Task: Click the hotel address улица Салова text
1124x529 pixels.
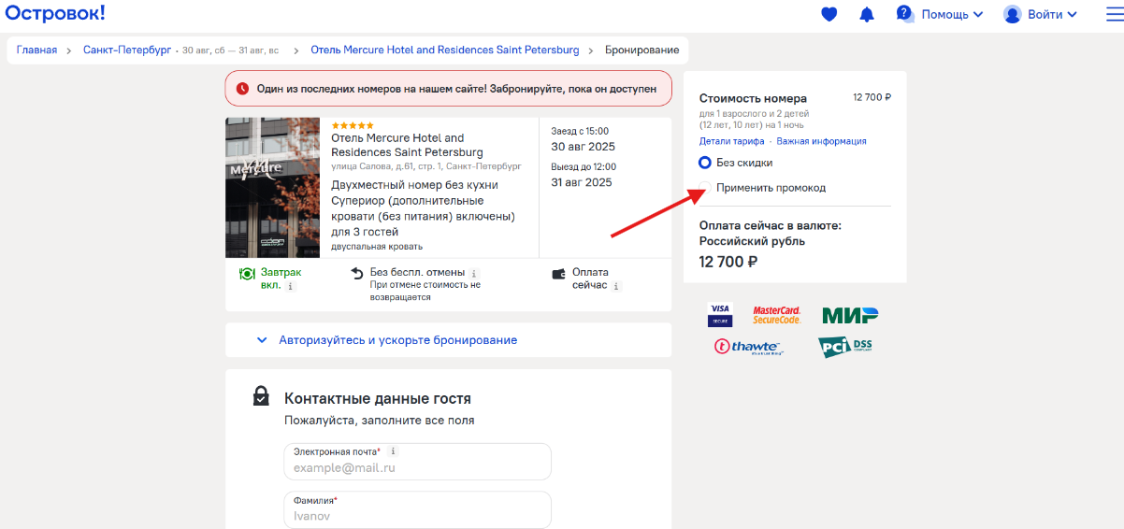Action: (x=426, y=166)
